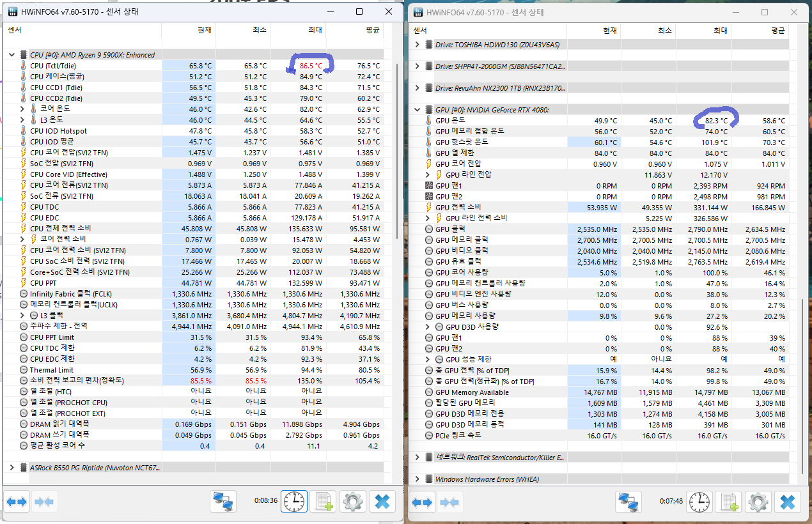Click fan icon of GPU 팬1 RPM row
Viewport: 812px width, 524px height.
click(429, 185)
